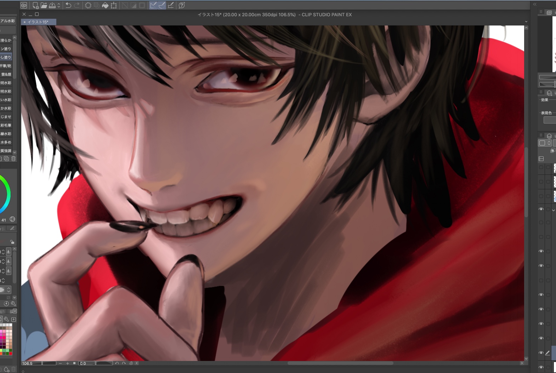Click the Clear (dotted circle) toolbar icon
The width and height of the screenshot is (556, 373).
(x=88, y=5)
